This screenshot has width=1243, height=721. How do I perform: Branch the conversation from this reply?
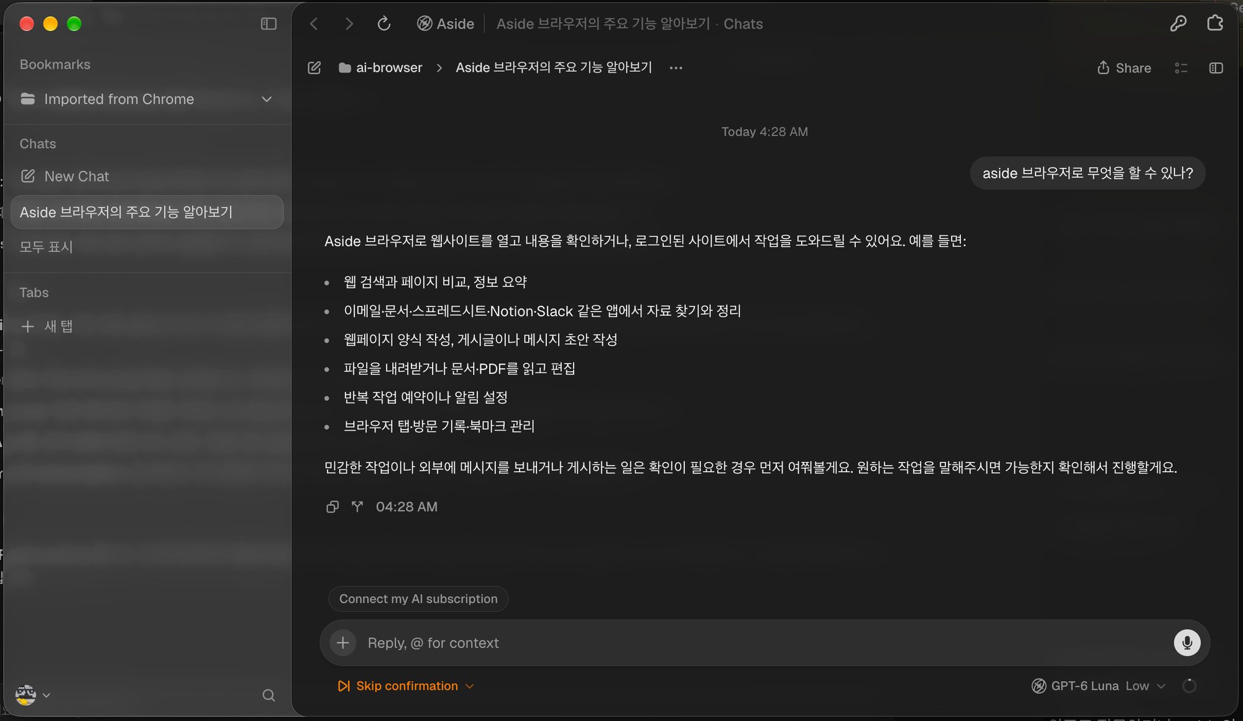[x=357, y=507]
